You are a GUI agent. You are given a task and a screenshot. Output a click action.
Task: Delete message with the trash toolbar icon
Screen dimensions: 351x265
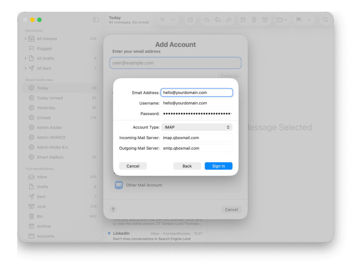[254, 20]
